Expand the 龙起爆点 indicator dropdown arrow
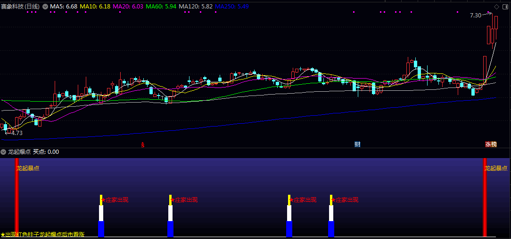Screen dimensions: 511x239 tap(3, 151)
